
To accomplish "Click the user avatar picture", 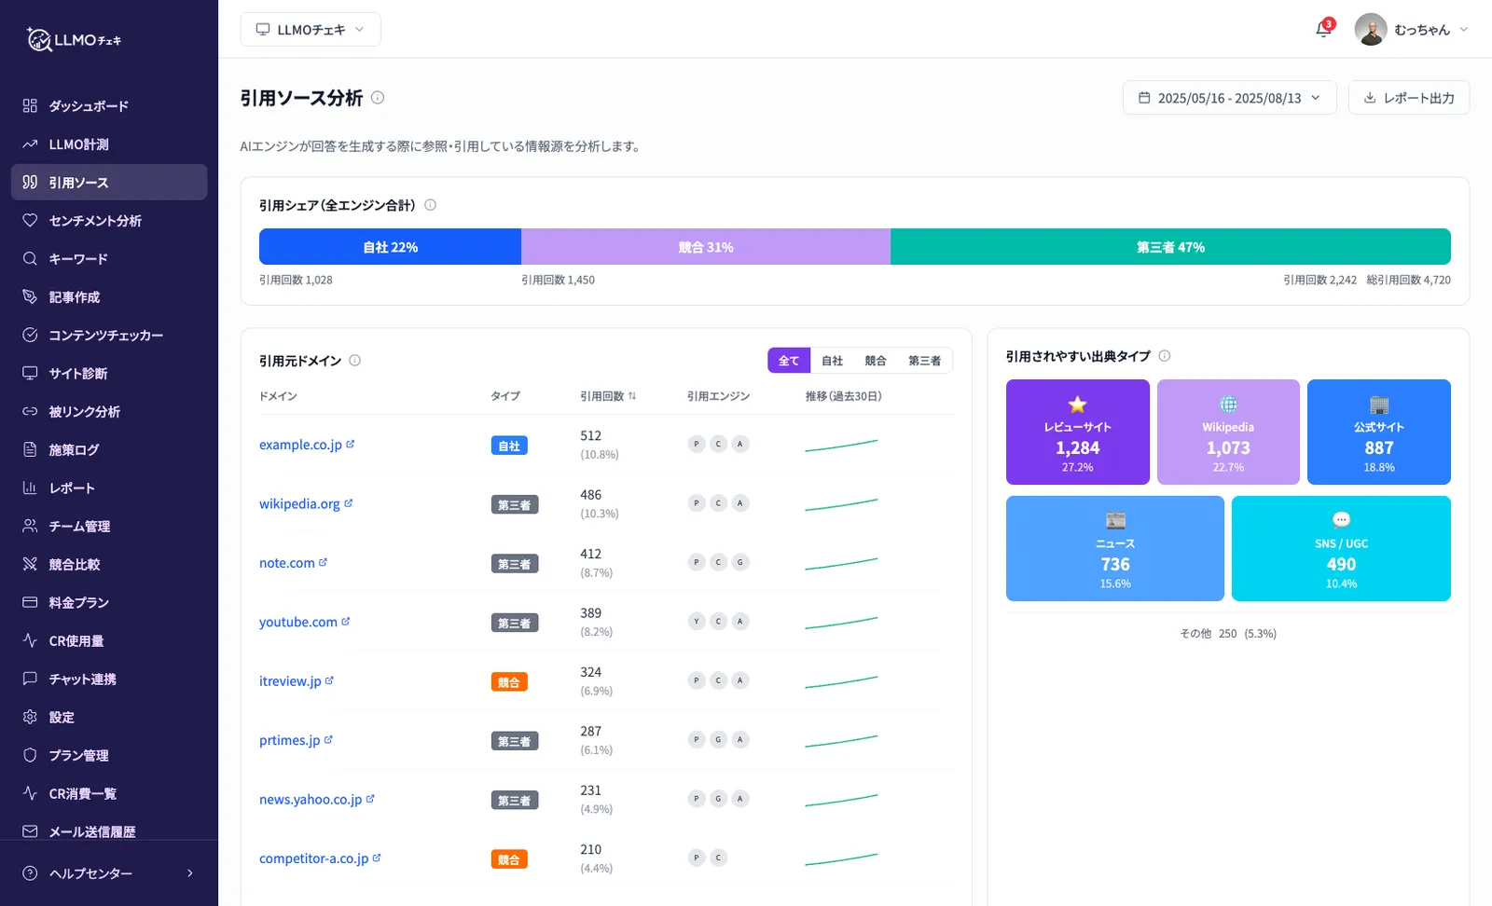I will tap(1370, 30).
